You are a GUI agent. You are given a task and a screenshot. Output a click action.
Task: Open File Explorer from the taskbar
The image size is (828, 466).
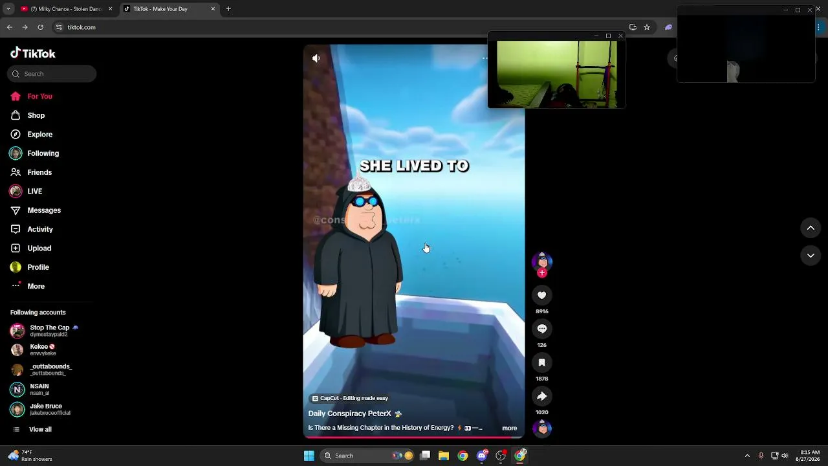pos(444,456)
